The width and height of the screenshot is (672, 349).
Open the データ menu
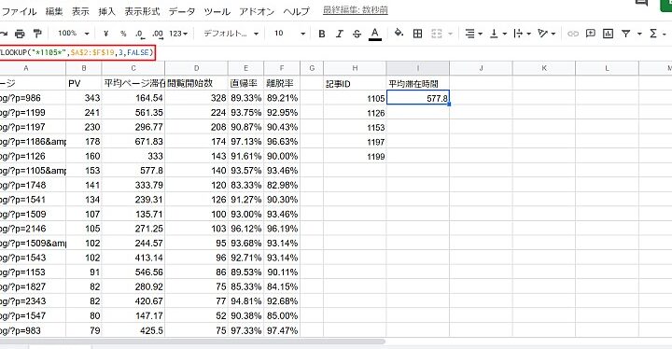(x=182, y=11)
